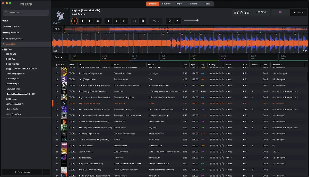Set the star rating in the player header
This screenshot has height=177, width=309.
[x=241, y=12]
